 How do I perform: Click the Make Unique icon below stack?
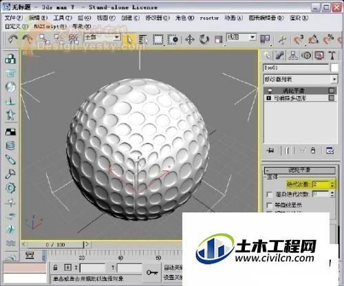tap(303, 151)
